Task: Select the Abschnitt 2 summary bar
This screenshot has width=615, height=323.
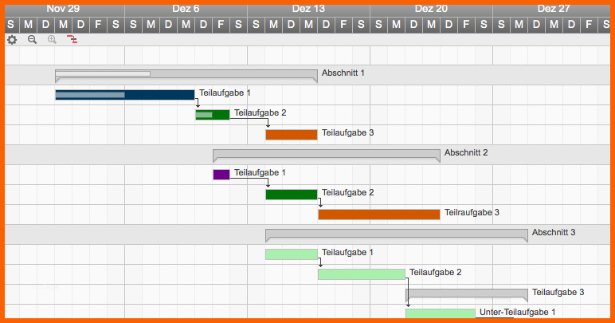Action: pyautogui.click(x=326, y=153)
